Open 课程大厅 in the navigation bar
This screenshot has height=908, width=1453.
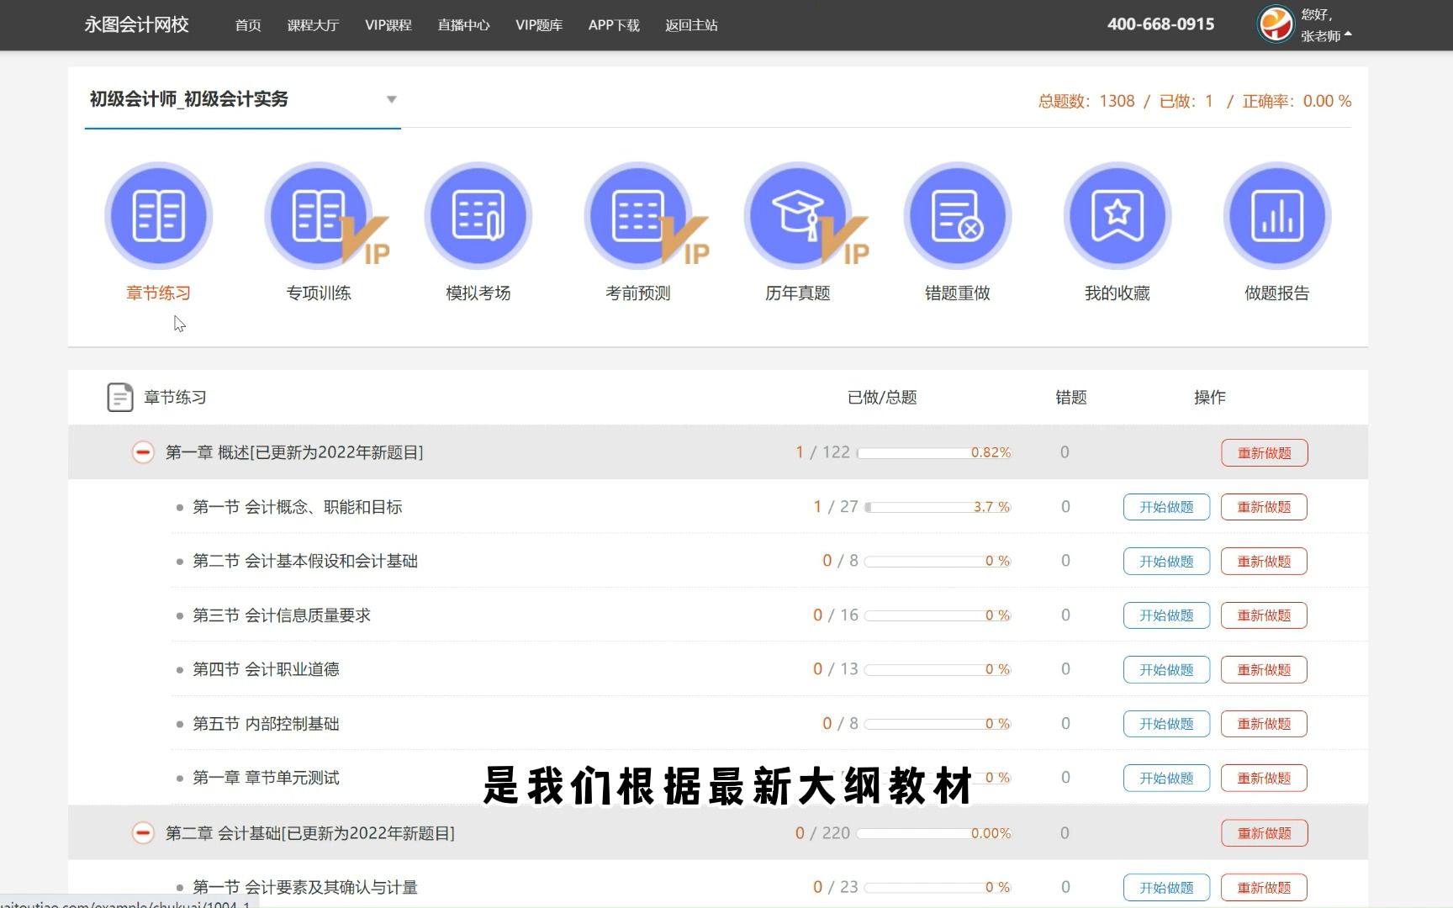pos(313,25)
